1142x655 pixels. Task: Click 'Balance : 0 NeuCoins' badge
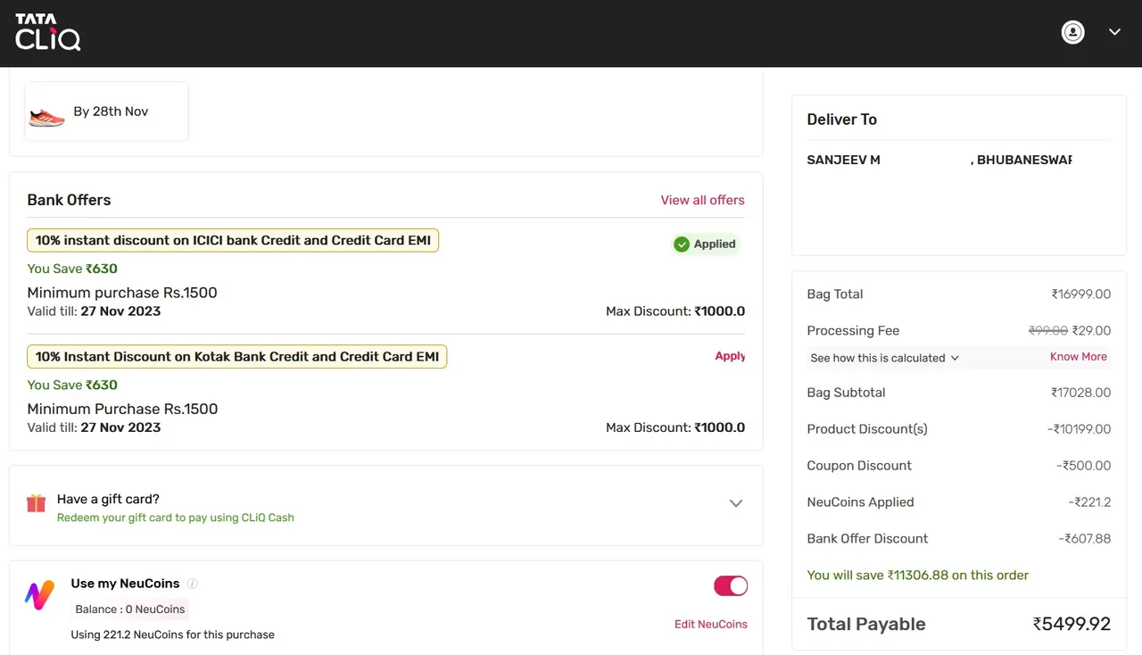(x=130, y=609)
